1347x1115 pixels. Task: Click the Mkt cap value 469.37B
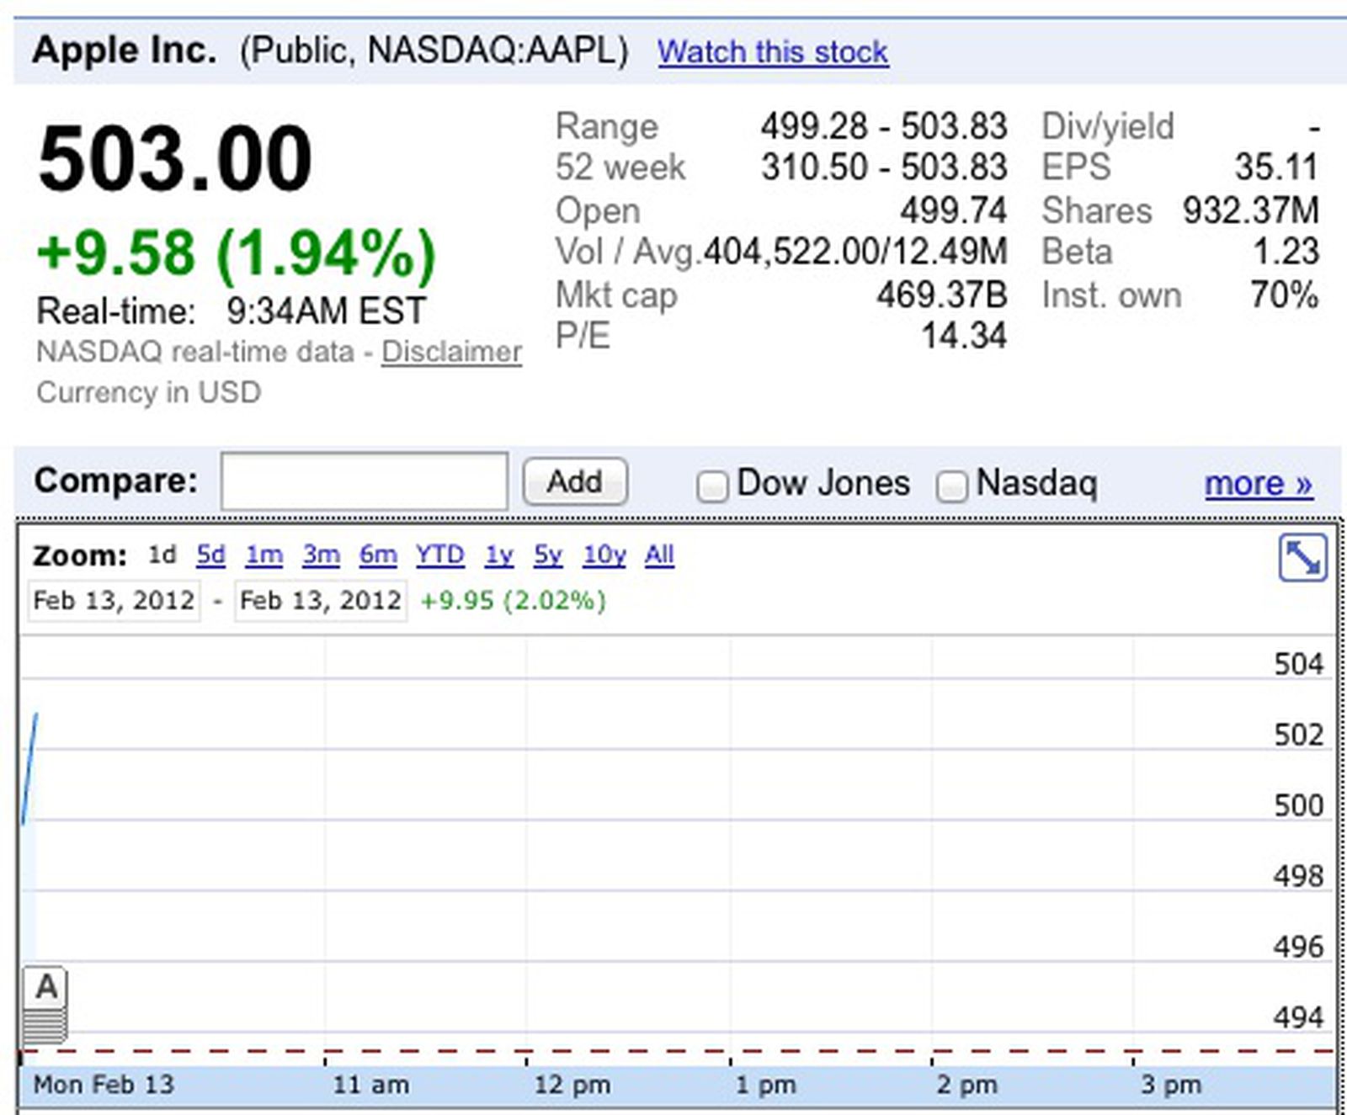pos(941,295)
